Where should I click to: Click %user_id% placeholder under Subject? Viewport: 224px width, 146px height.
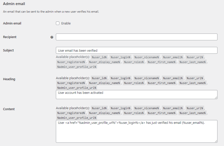(99, 57)
